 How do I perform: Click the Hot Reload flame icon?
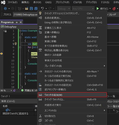pos(114,9)
